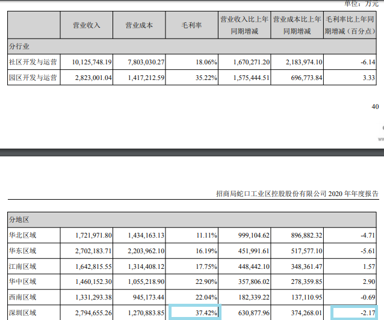Click the value 896,882.32
384x320 pixels.
[x=306, y=235]
